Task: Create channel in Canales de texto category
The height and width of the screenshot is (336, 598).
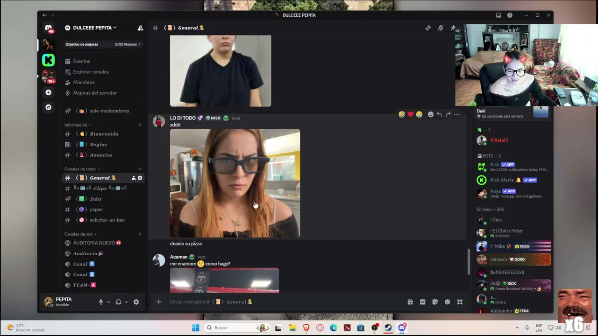Action: coord(140,169)
